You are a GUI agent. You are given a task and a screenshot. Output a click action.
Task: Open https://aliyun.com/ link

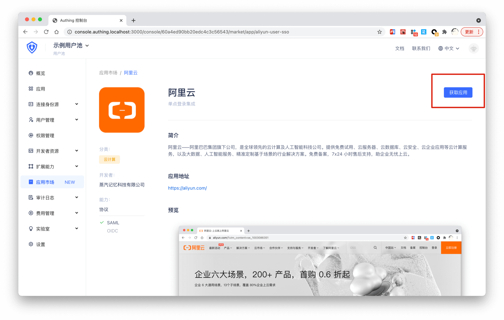tap(187, 188)
